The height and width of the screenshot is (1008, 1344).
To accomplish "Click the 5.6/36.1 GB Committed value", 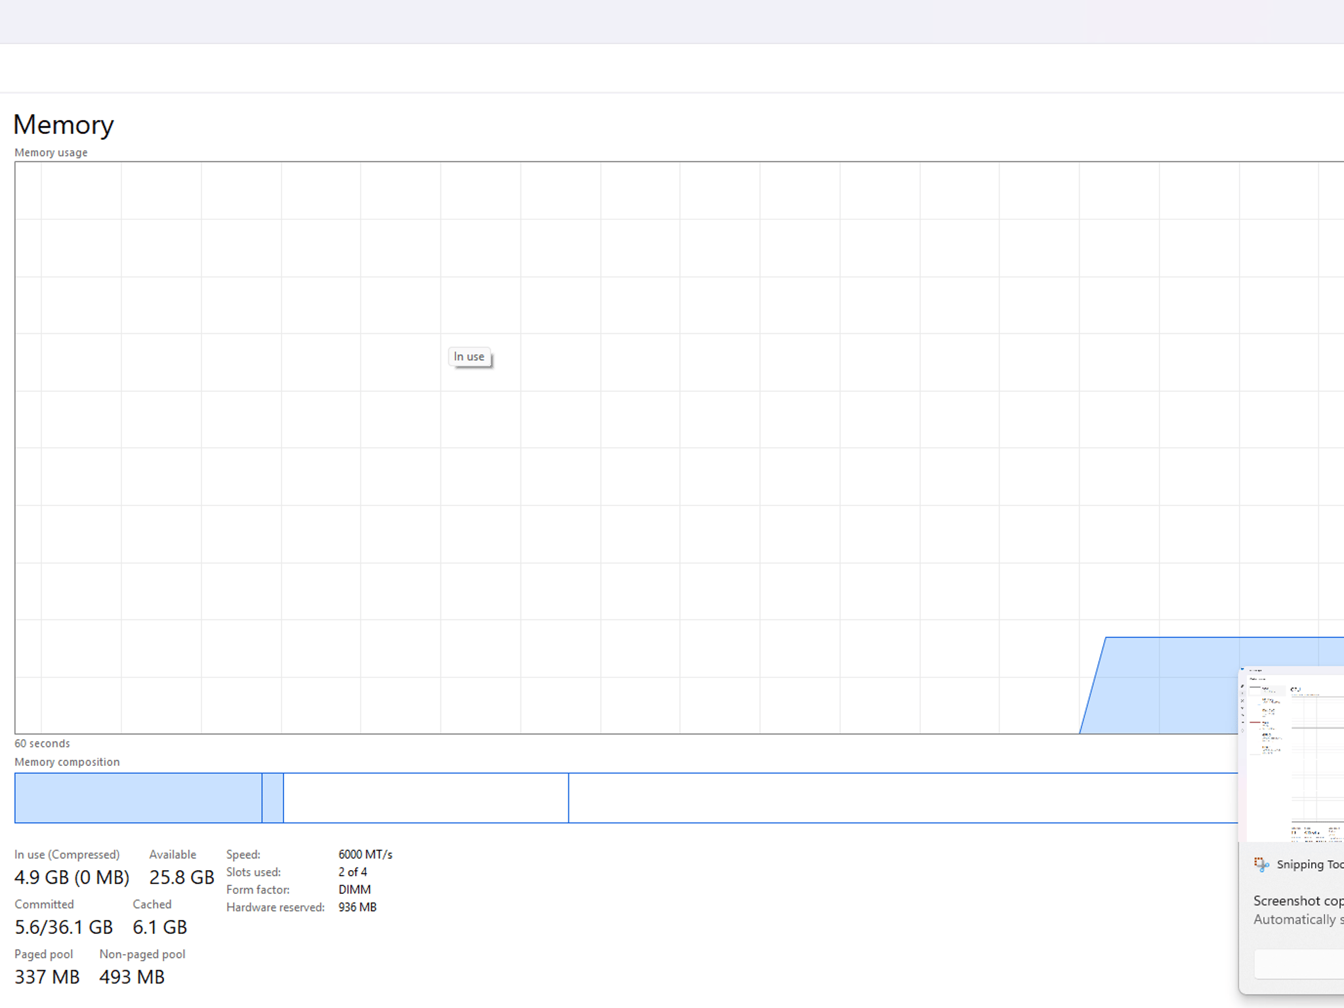I will point(64,927).
